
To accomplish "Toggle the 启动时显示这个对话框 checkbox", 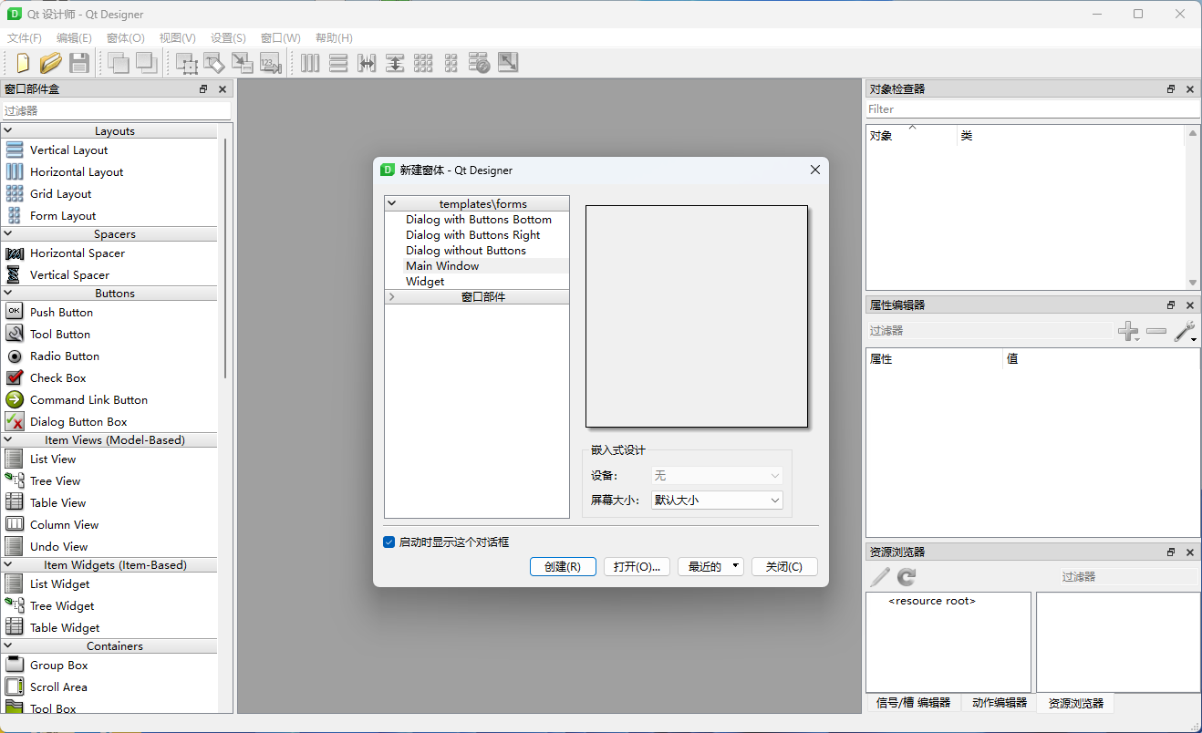I will click(x=389, y=542).
